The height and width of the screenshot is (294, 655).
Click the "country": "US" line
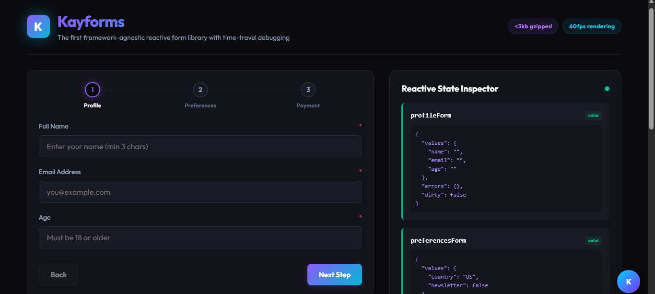[453, 277]
